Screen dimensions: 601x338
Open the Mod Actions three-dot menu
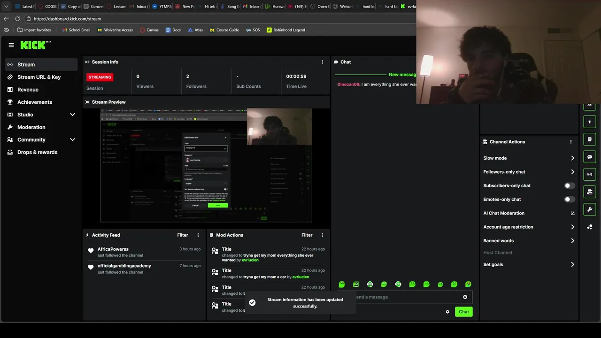pyautogui.click(x=322, y=235)
